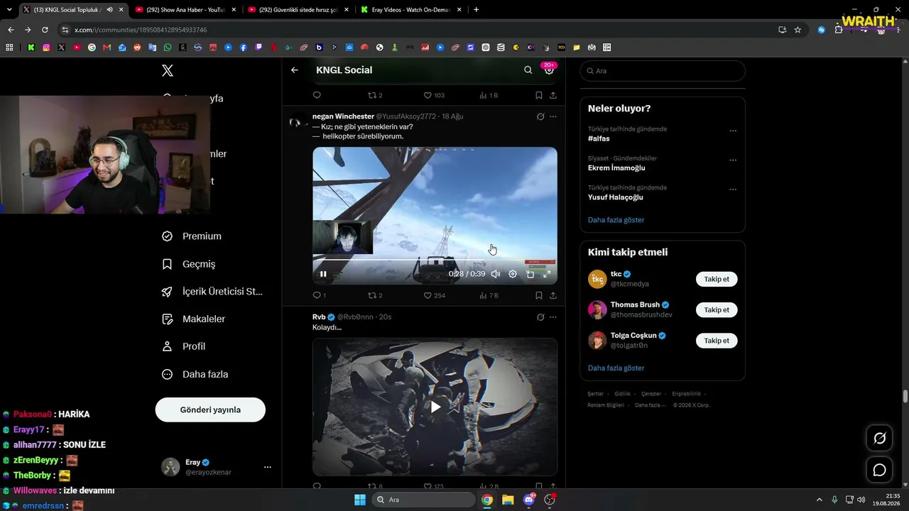Screen dimensions: 909x511
Task: Toggle picture-in-picture for the video
Action: click(x=530, y=274)
